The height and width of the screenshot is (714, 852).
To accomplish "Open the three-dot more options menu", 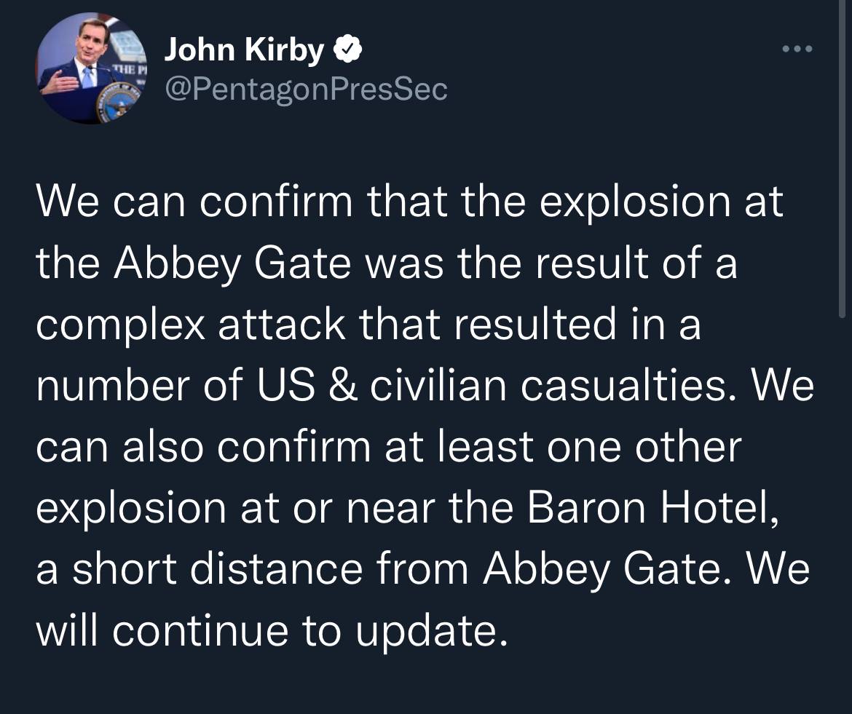I will pos(797,49).
